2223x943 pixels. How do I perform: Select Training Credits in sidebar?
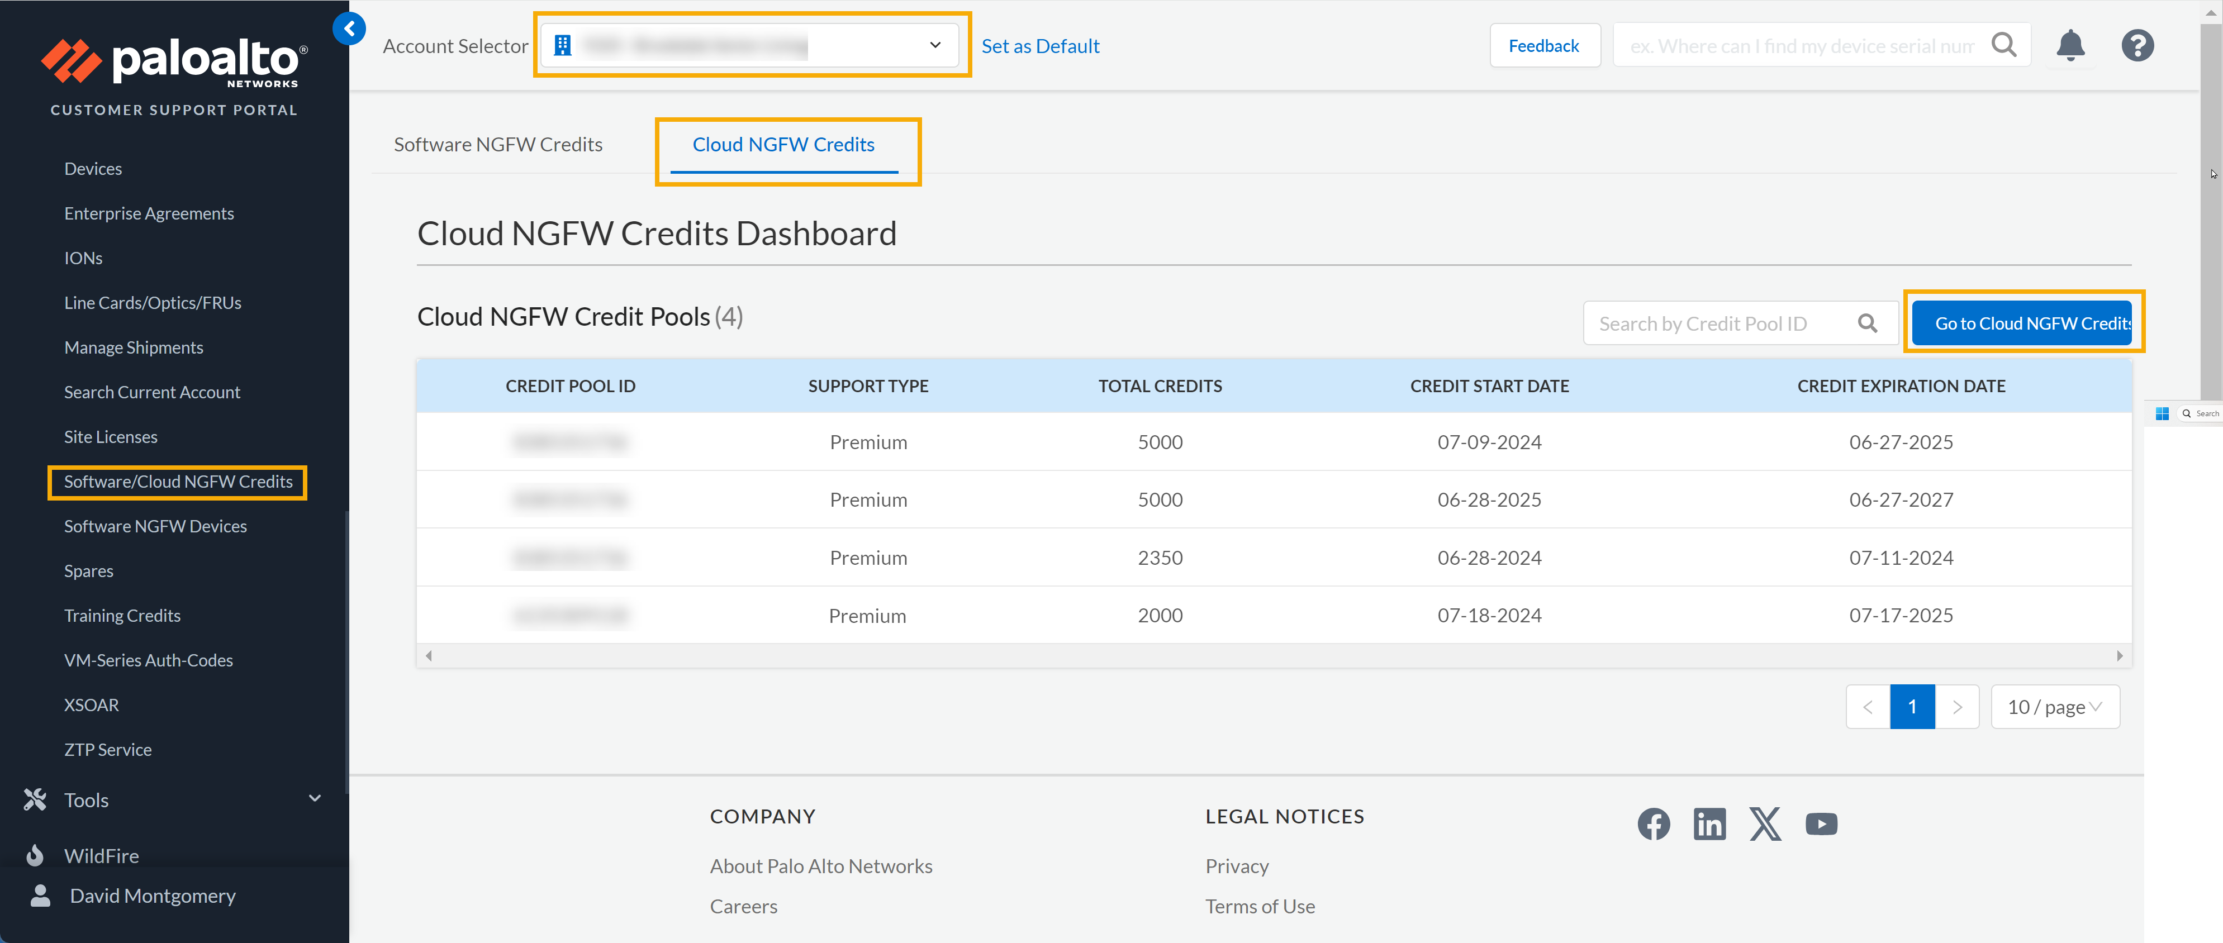(122, 615)
